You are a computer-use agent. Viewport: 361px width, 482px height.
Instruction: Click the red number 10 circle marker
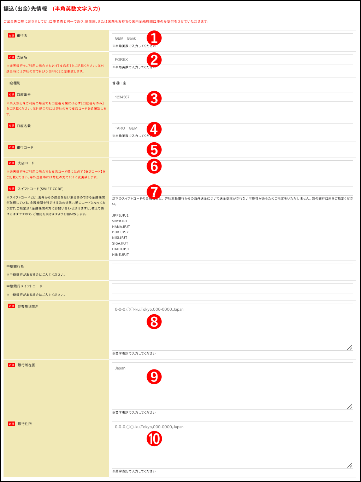coord(154,439)
